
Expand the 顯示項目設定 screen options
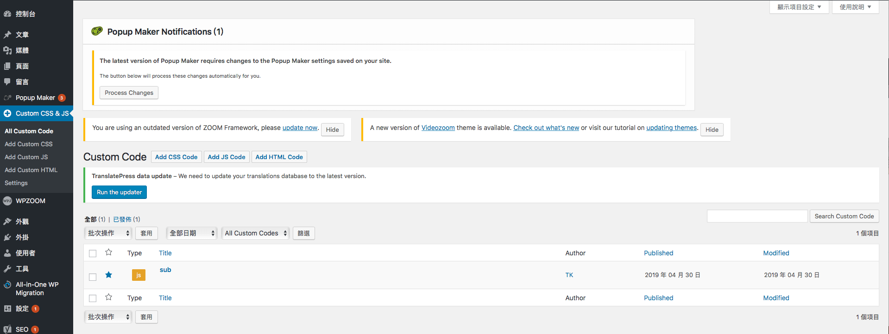click(799, 7)
